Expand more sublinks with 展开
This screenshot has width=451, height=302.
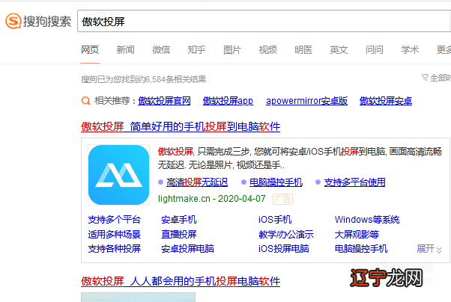click(x=429, y=249)
